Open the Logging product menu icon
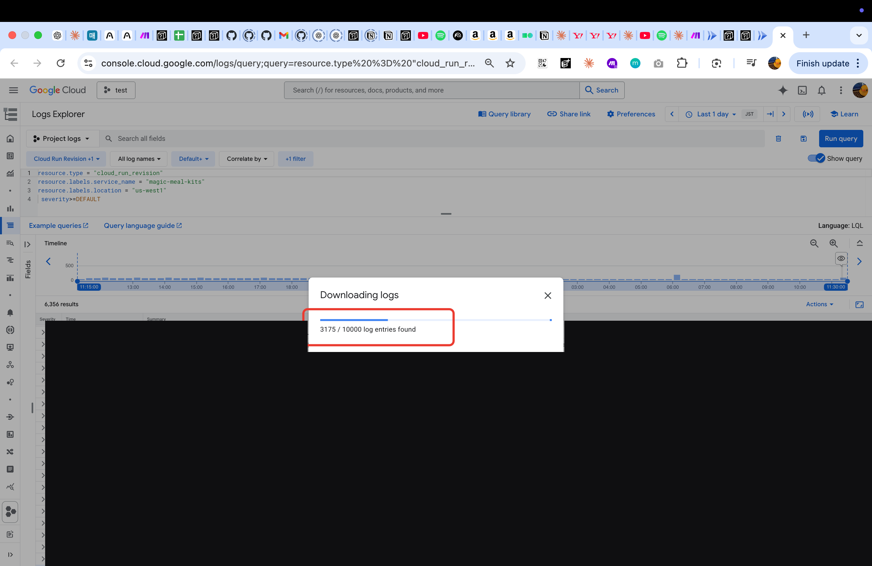Image resolution: width=872 pixels, height=566 pixels. tap(10, 114)
